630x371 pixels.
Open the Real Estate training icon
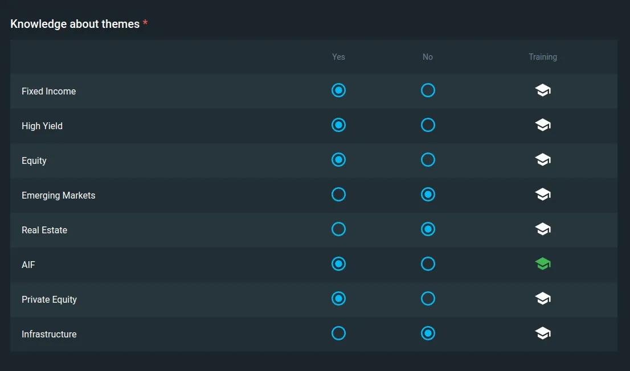tap(543, 229)
